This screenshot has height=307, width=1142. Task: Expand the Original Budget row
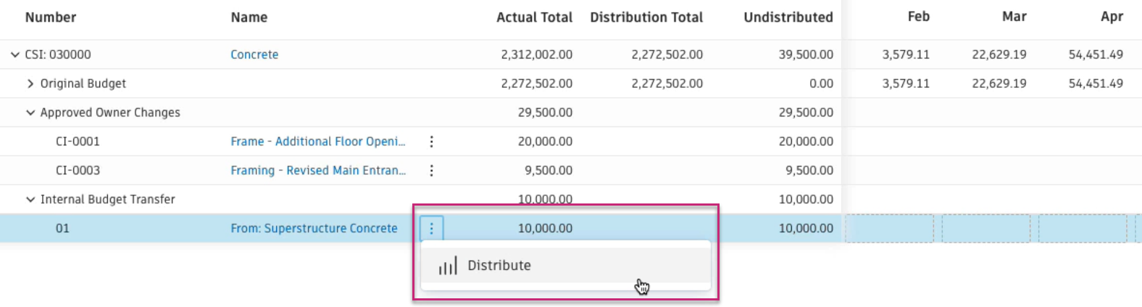[30, 83]
